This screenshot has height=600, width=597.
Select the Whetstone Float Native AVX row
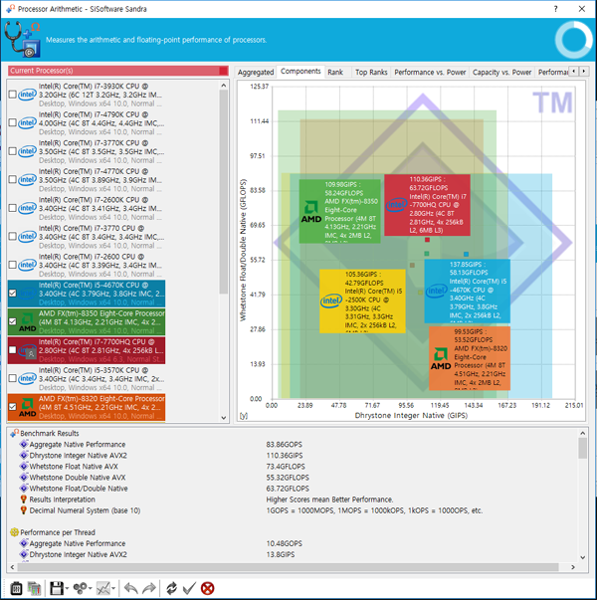293,467
